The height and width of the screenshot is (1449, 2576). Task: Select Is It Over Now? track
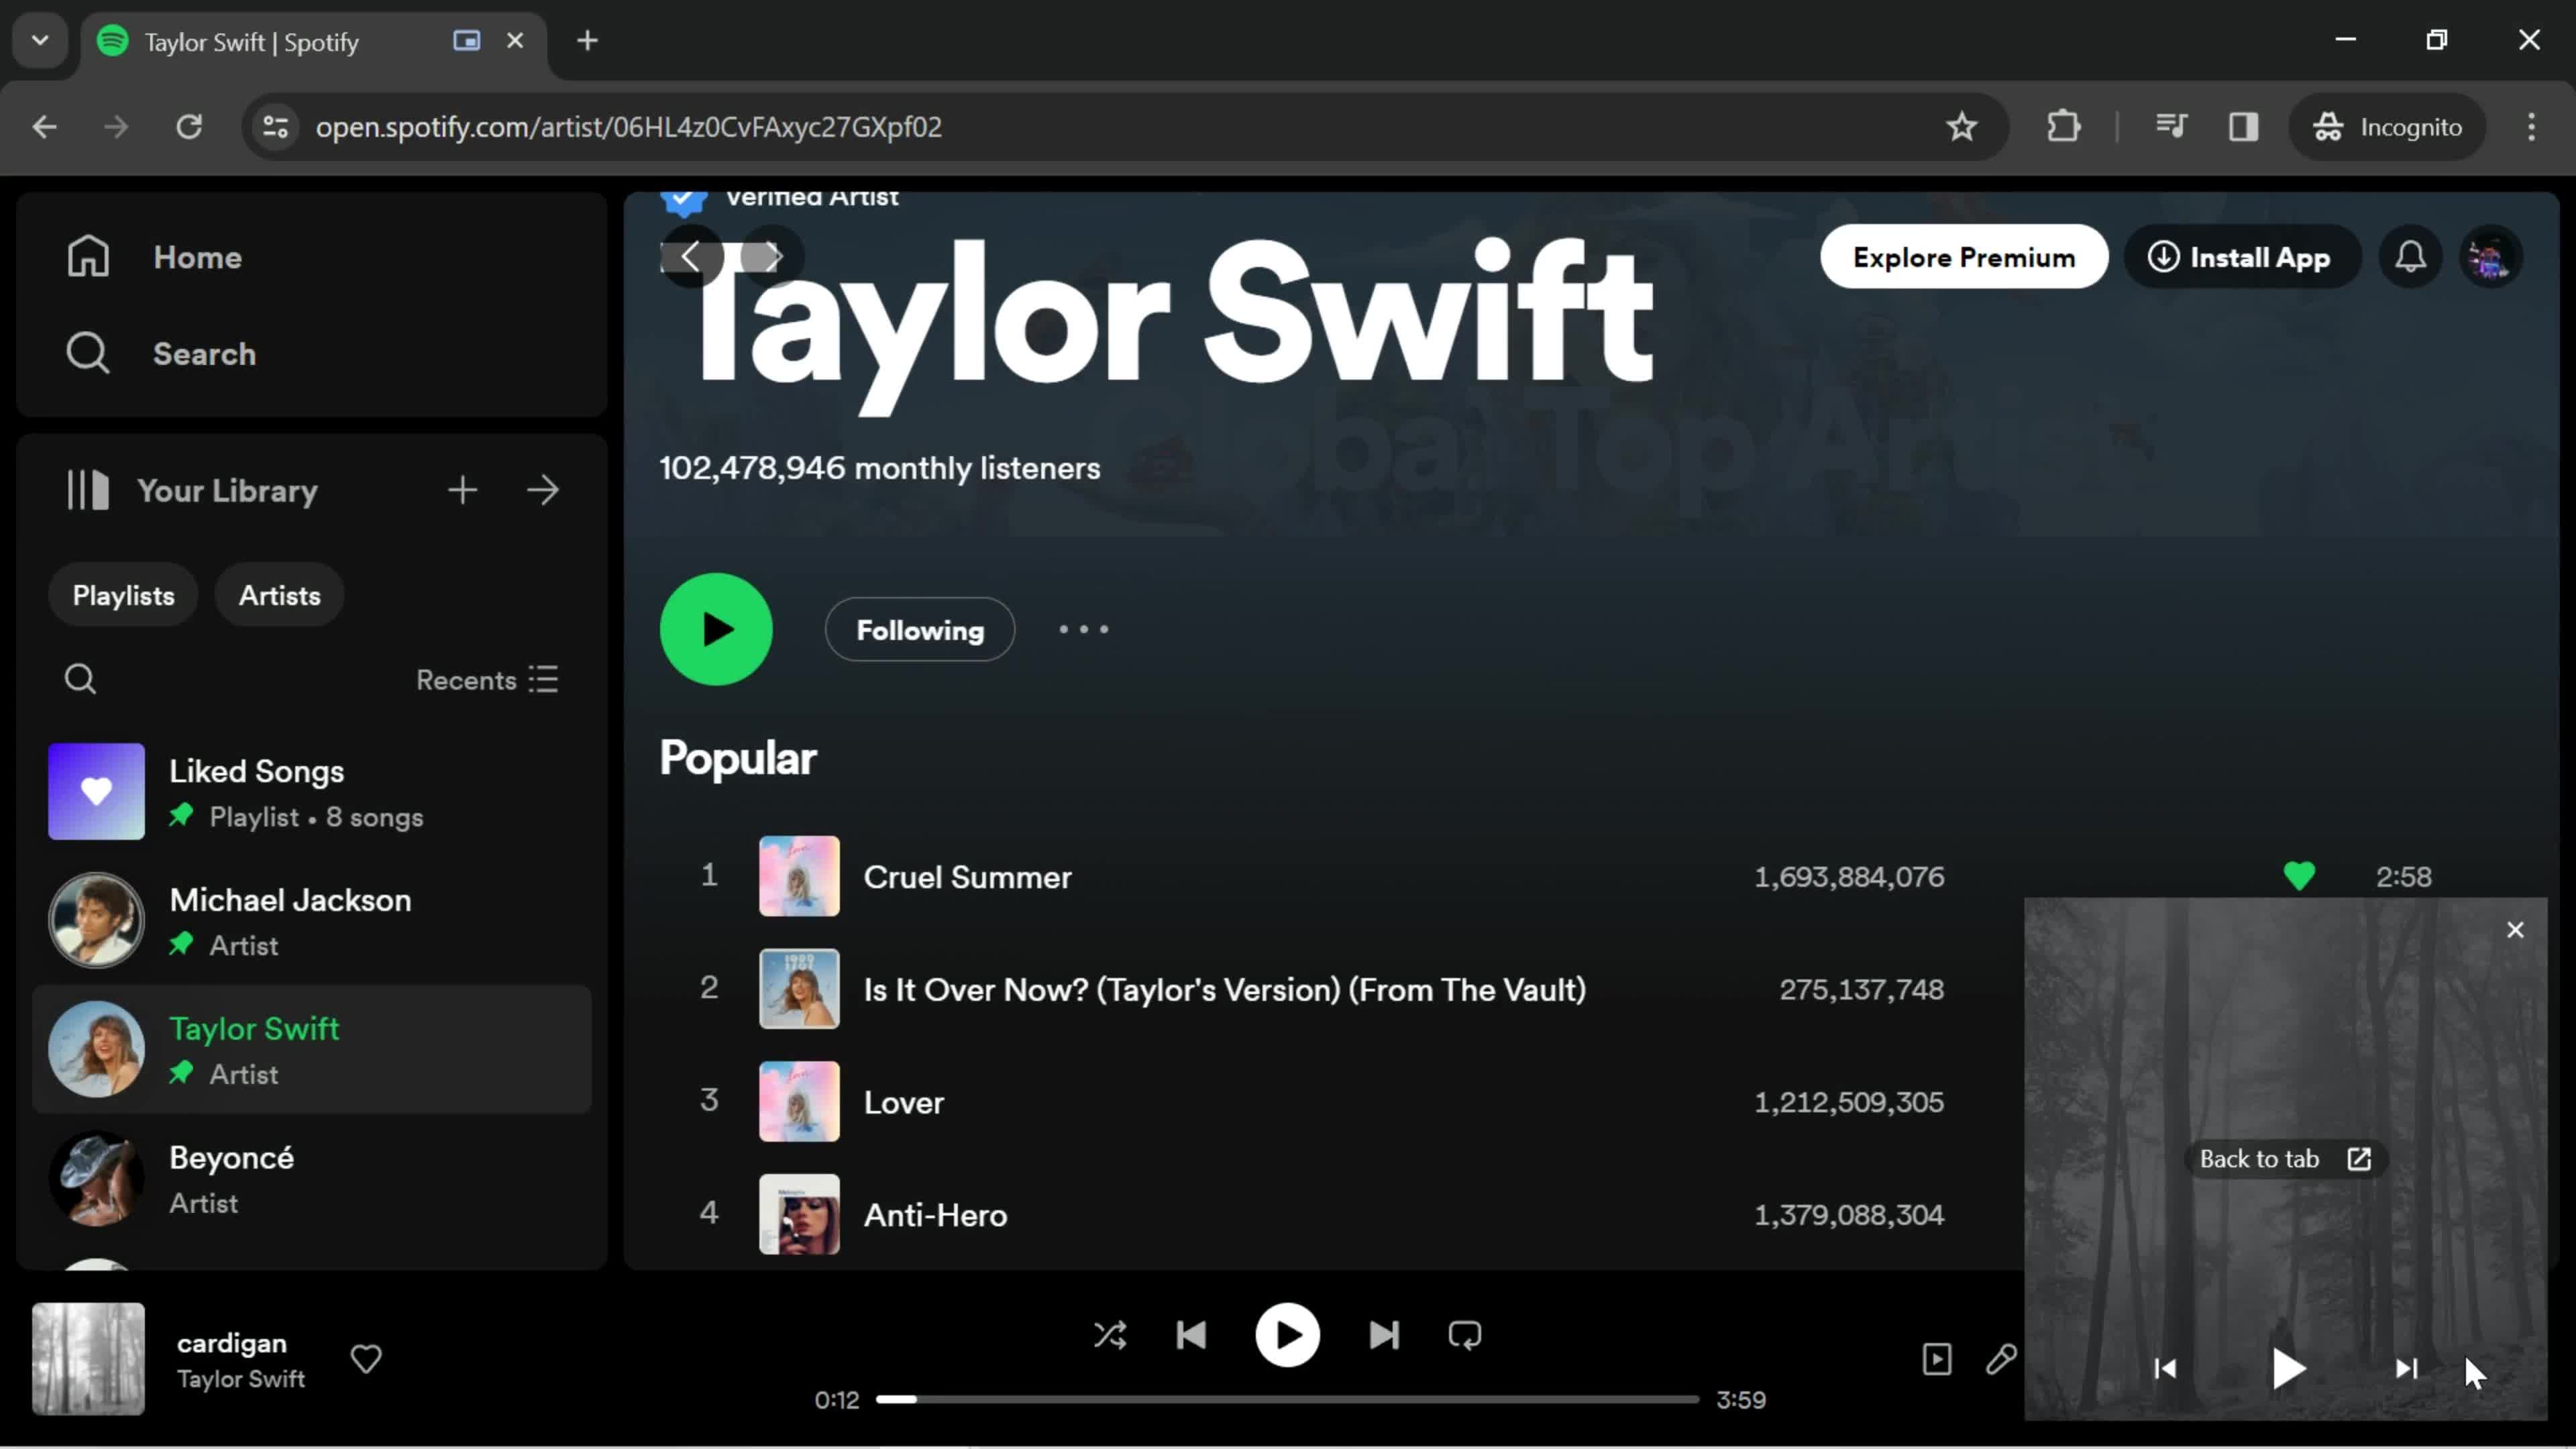(x=1224, y=990)
